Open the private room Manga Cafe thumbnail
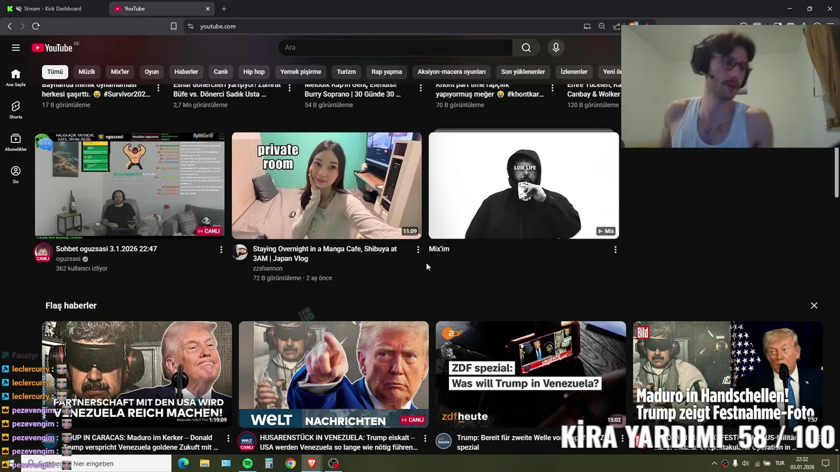The width and height of the screenshot is (840, 472). point(327,186)
